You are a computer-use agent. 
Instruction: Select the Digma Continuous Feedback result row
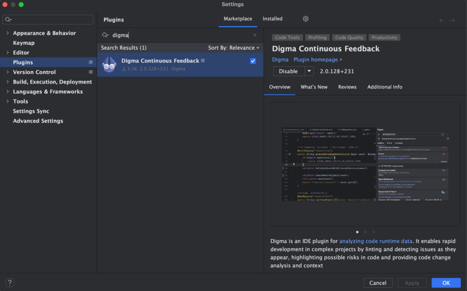(x=180, y=65)
